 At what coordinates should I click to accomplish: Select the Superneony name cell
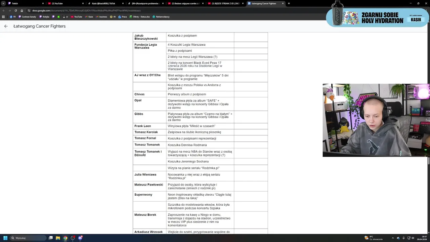pos(149,196)
